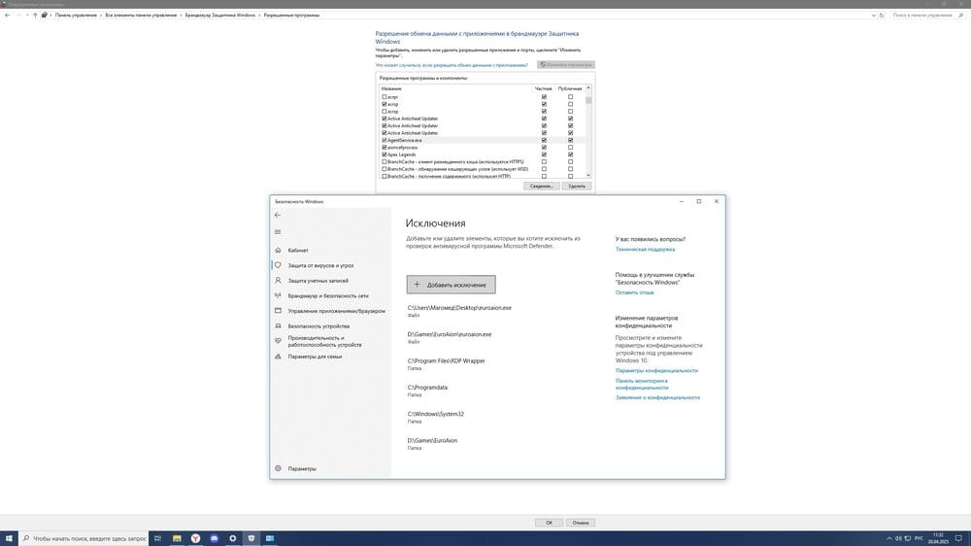Open Windows Start button on the taskbar
The width and height of the screenshot is (971, 546).
(x=9, y=537)
